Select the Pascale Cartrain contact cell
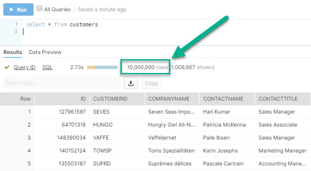311x171 pixels. tap(227, 164)
